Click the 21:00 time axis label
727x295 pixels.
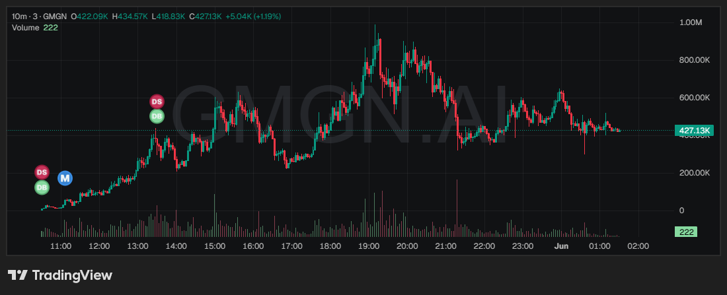click(445, 246)
